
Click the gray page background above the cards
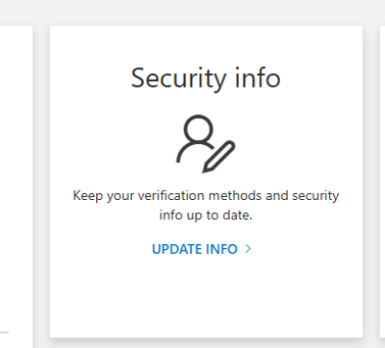coord(192,12)
